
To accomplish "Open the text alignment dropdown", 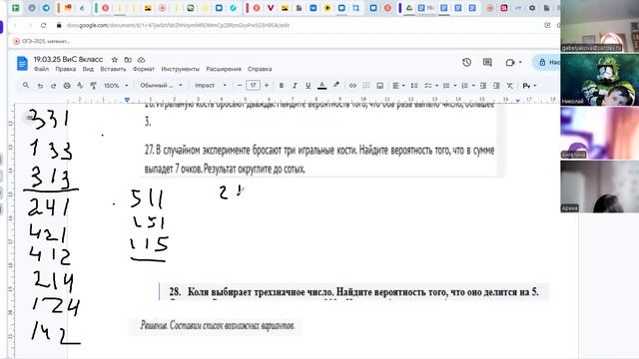I will (398, 86).
